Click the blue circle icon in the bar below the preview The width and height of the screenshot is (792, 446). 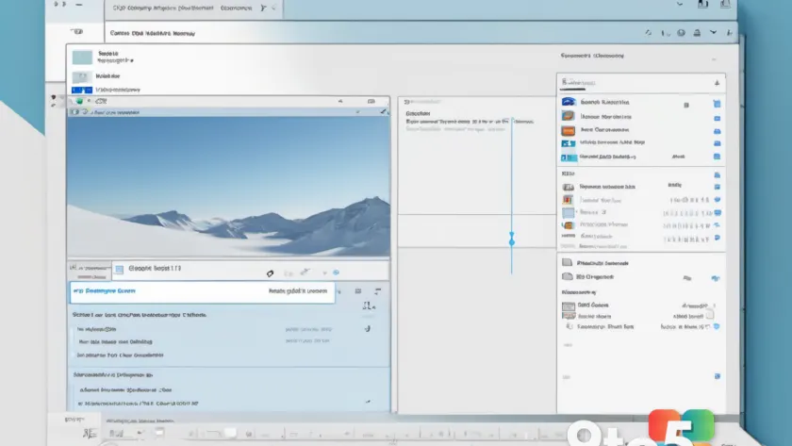(336, 273)
